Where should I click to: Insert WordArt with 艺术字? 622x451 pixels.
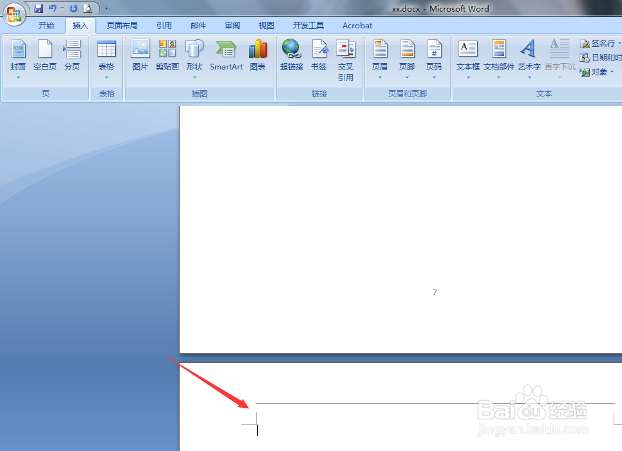coord(529,59)
